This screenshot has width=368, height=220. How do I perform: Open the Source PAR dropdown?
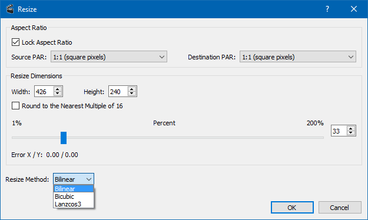click(x=109, y=56)
